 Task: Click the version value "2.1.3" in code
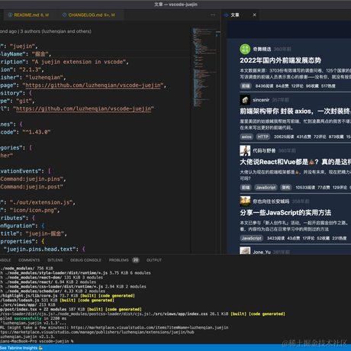[x=31, y=69]
